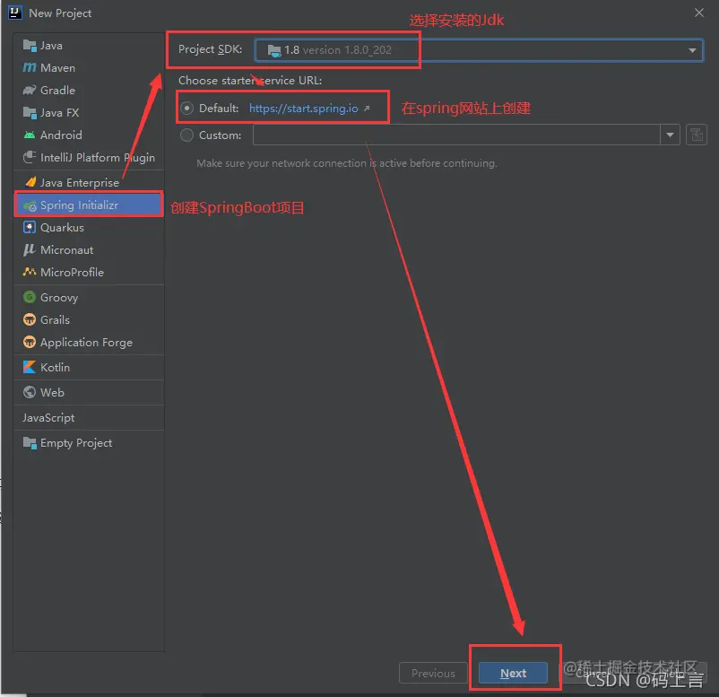
Task: Click the Spring Initializr leaf icon
Action: (30, 205)
